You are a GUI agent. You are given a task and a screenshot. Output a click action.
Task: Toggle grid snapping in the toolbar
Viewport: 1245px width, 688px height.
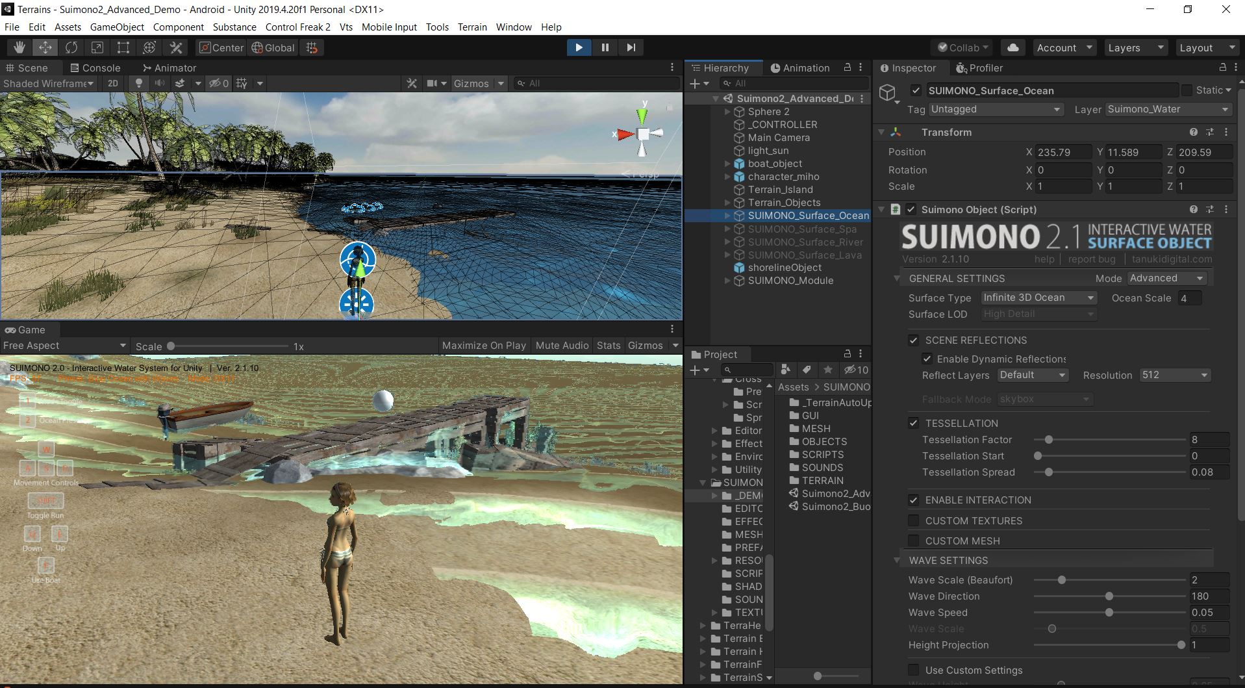312,47
